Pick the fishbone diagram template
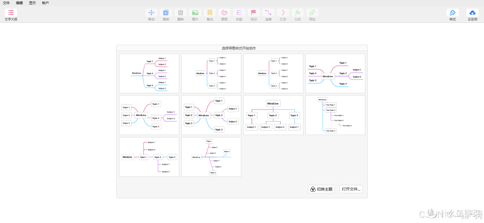 tap(211, 157)
